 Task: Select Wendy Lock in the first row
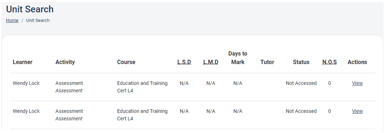pyautogui.click(x=26, y=84)
